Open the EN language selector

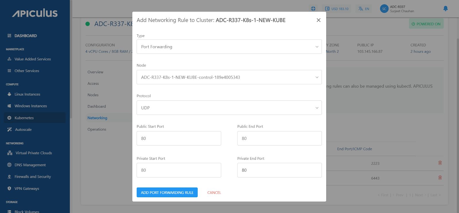pos(363,9)
